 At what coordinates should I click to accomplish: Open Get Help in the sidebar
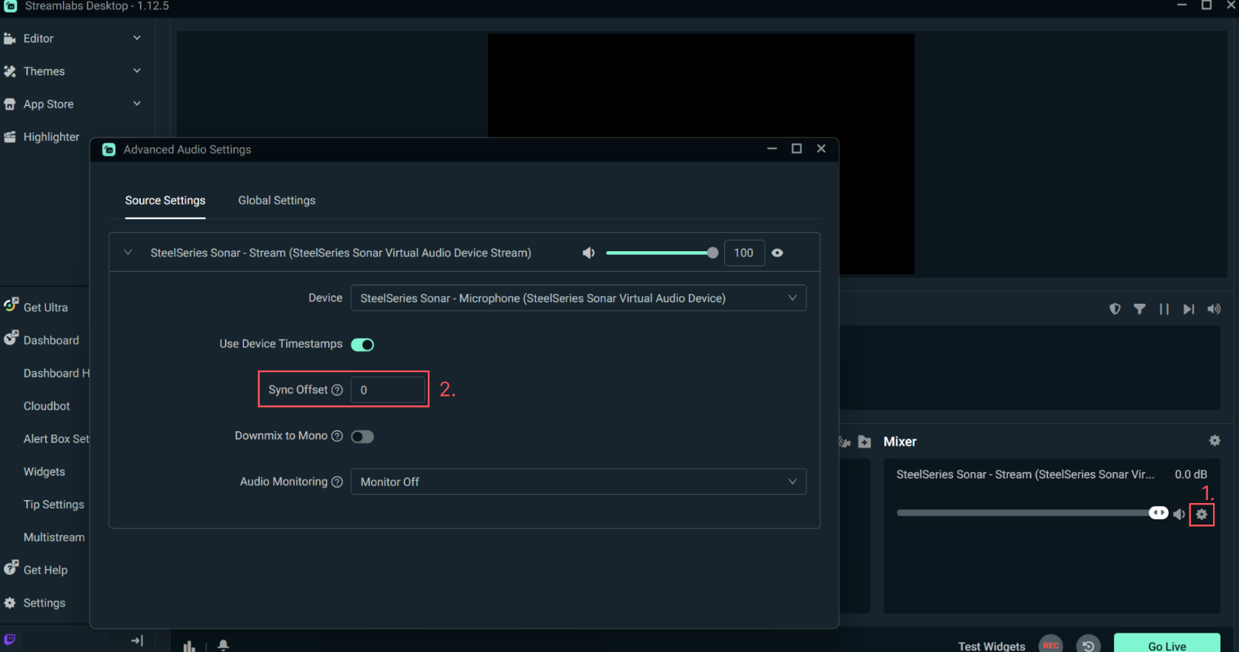coord(45,570)
